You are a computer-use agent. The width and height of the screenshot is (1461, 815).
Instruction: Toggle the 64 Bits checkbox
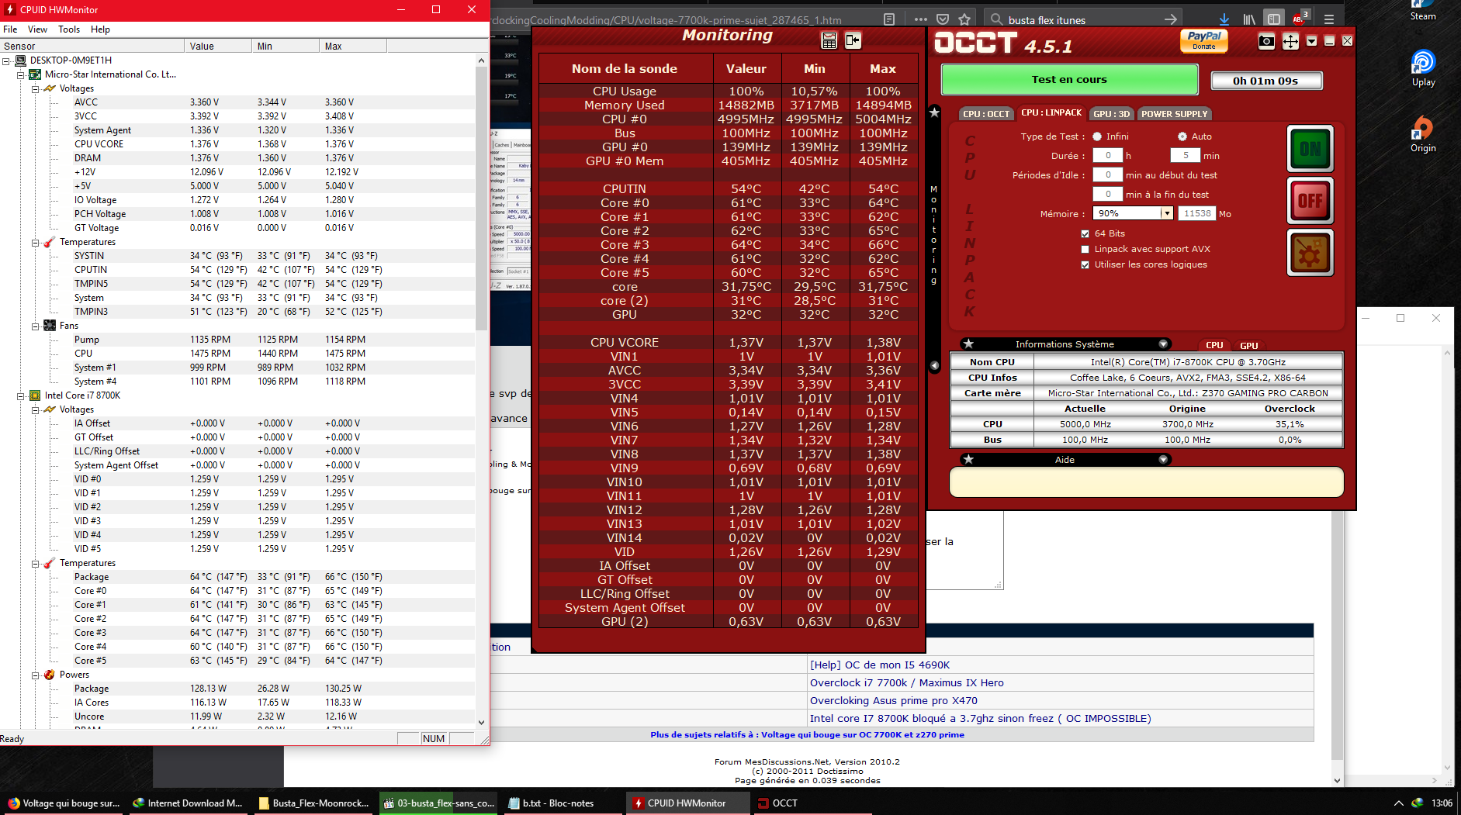click(1085, 233)
